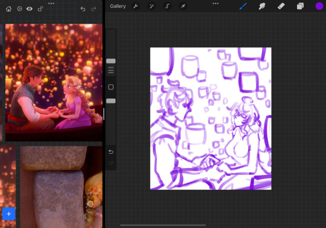Viewport: 326px width, 228px height.
Task: Open the three-dot menu above Procreate
Action: 216,4
